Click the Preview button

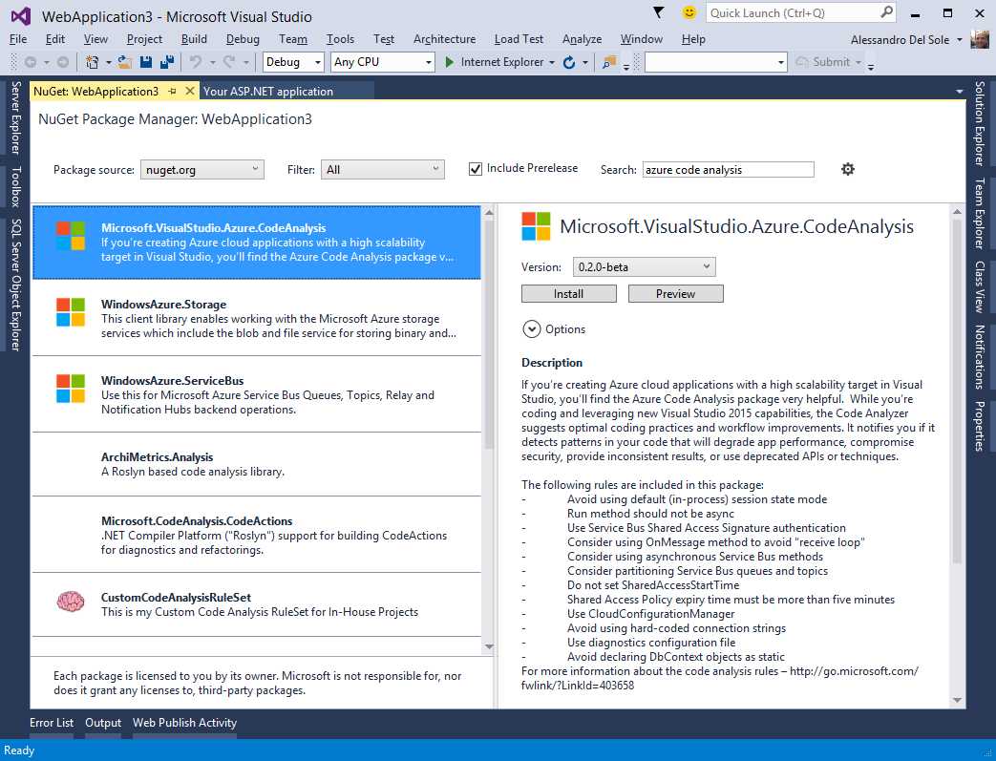[x=675, y=293]
